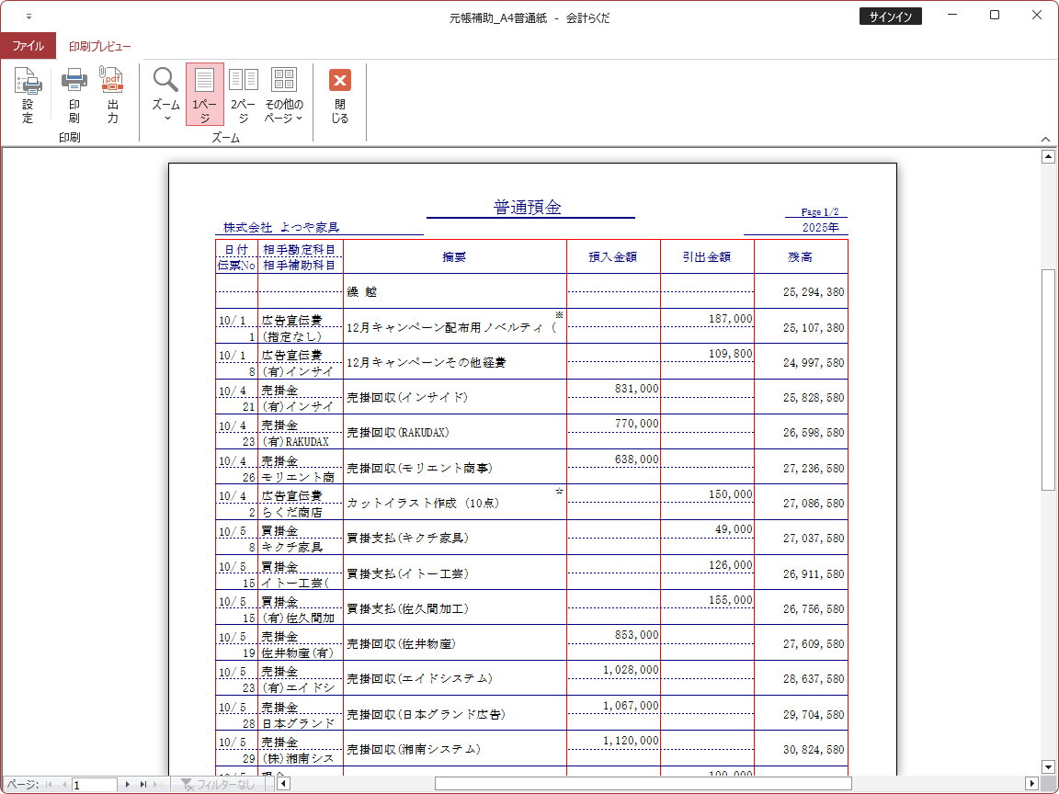Toggle the 1ページ single page view
1059x794 pixels.
(204, 94)
